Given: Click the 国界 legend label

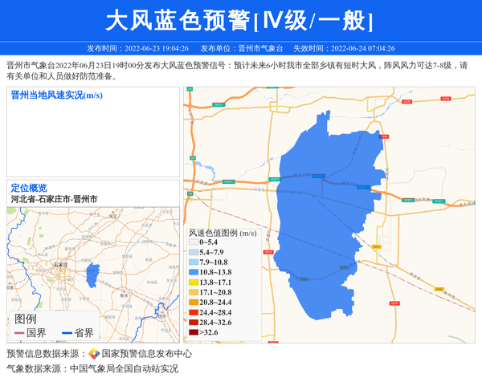Looking at the screenshot, I should pos(36,333).
